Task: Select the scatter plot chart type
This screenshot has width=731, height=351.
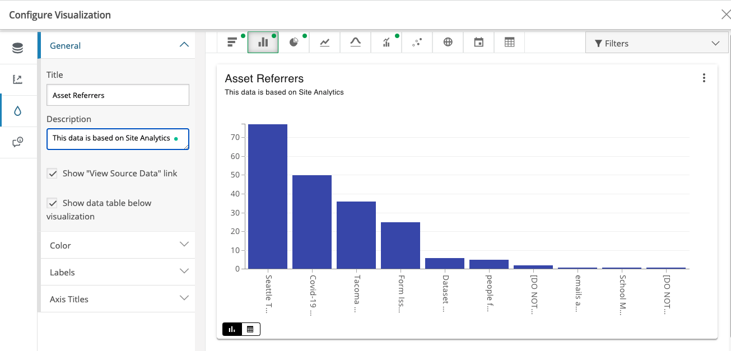Action: 417,42
